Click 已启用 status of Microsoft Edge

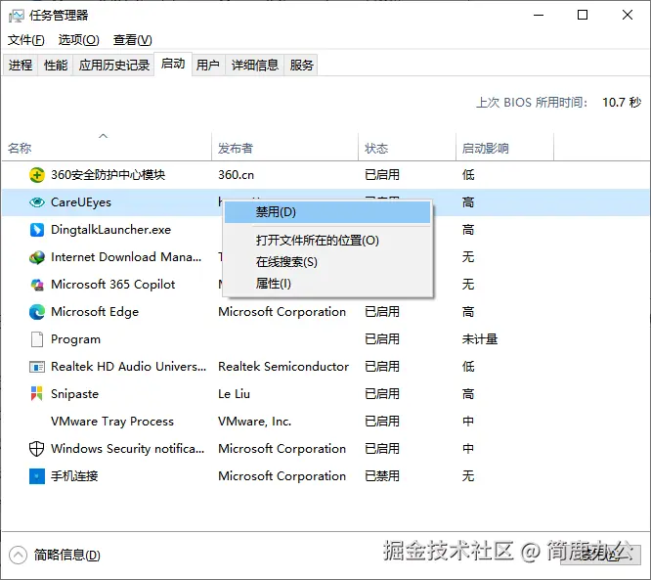pyautogui.click(x=382, y=312)
